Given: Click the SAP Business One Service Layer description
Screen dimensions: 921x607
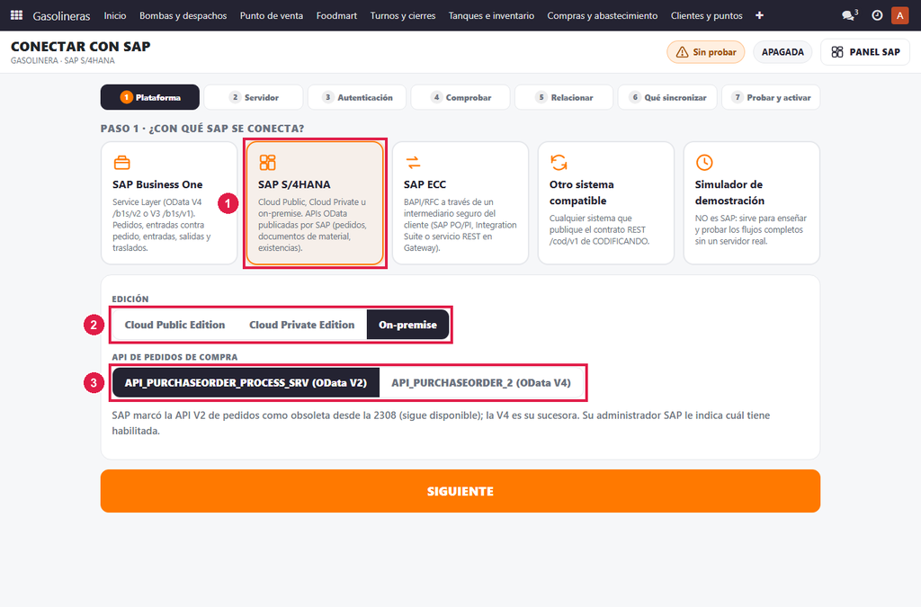Looking at the screenshot, I should (x=162, y=225).
